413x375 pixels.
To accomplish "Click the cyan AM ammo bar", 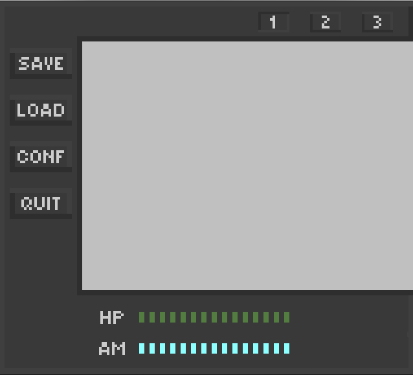I will coord(214,348).
